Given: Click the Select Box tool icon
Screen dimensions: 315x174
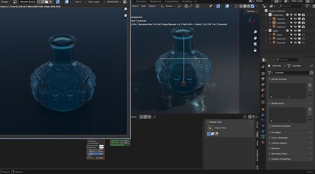Looking at the screenshot, I should [210, 128].
